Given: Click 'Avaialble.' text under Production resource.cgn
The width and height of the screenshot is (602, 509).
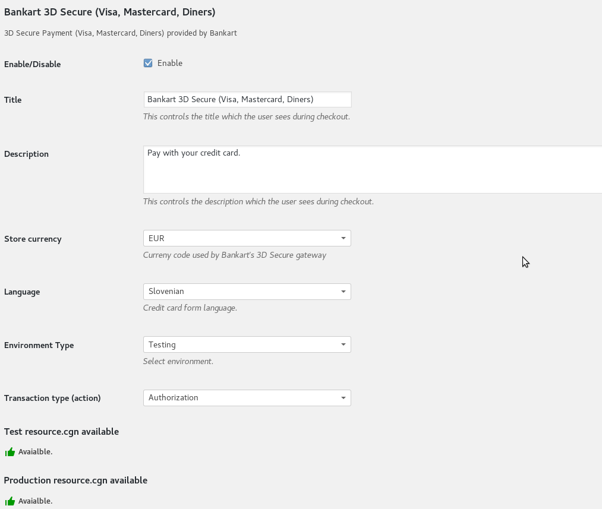Looking at the screenshot, I should (35, 501).
